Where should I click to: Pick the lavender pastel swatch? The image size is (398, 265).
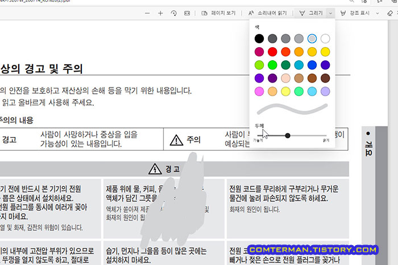[325, 92]
